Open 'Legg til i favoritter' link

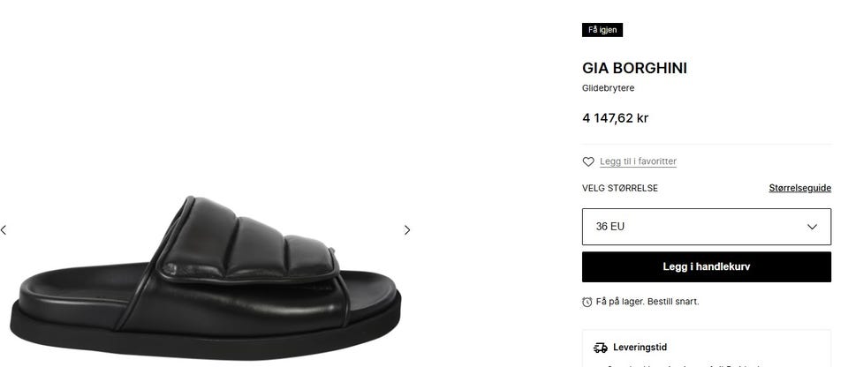pos(638,161)
